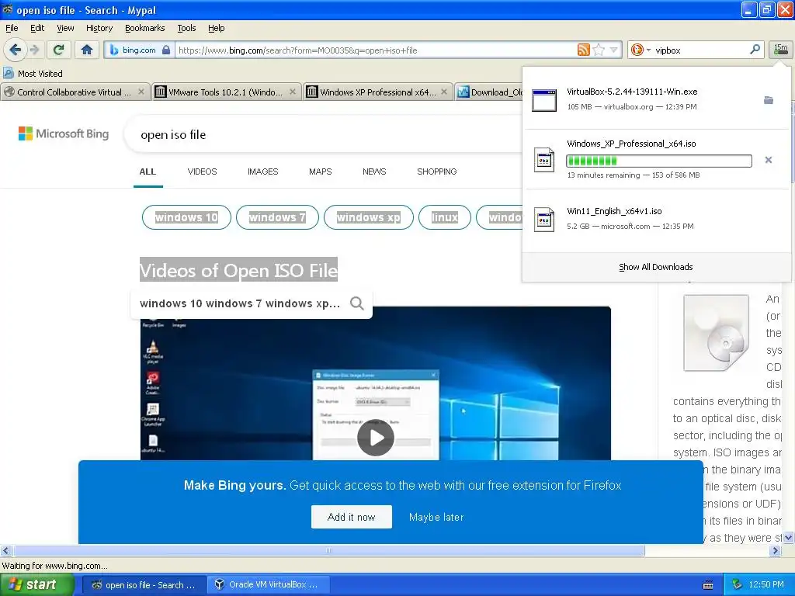Screen dimensions: 795x596
Task: Open the History menu
Action: click(x=99, y=28)
